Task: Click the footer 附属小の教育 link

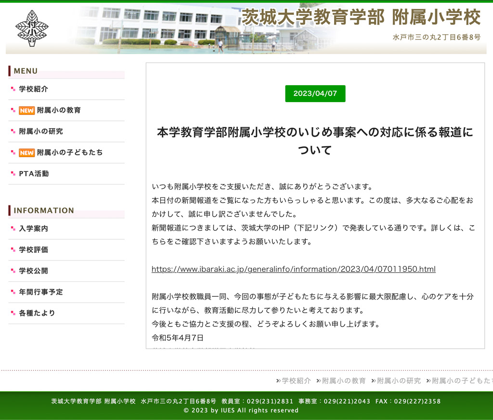Action: 344,381
